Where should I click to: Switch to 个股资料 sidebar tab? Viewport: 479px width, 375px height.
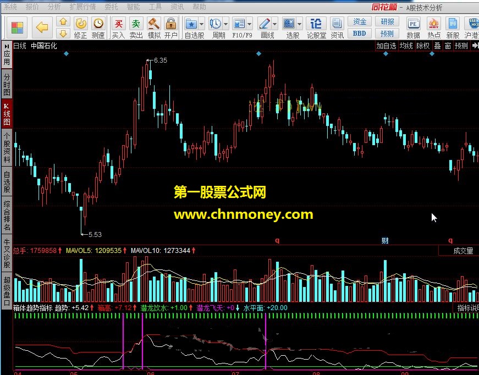point(7,148)
